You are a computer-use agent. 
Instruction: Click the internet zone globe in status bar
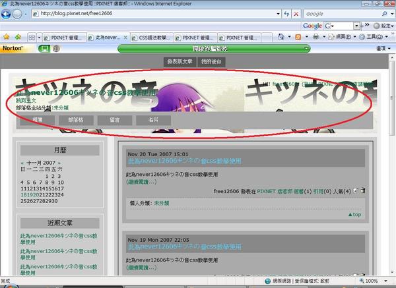tap(268, 281)
